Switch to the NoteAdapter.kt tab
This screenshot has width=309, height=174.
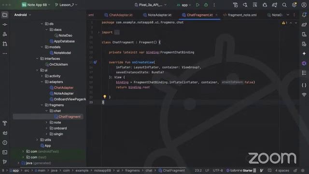coord(157,15)
